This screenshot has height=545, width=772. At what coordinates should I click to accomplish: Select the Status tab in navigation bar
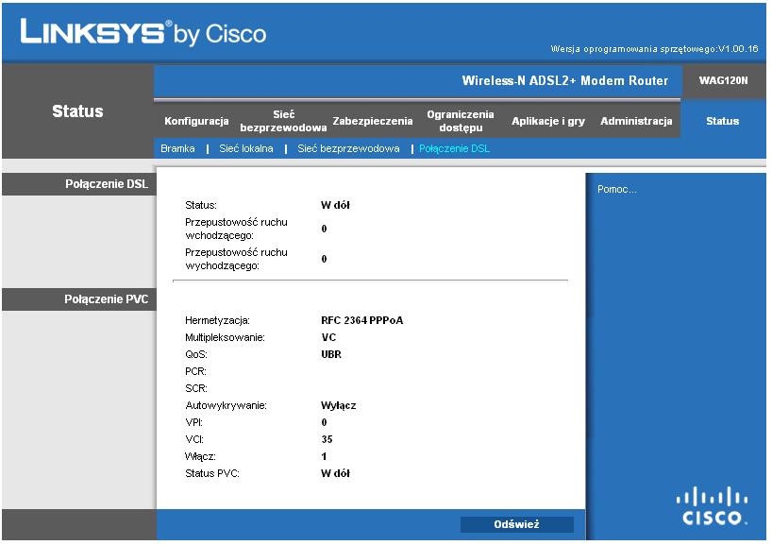tap(722, 121)
